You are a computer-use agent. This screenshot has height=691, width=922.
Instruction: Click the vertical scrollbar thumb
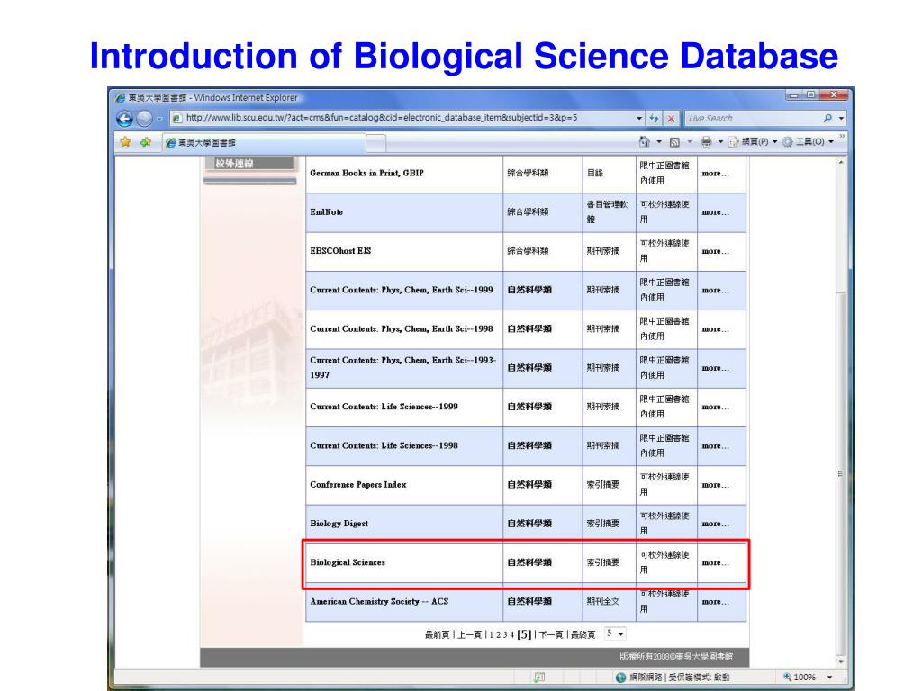tap(841, 472)
